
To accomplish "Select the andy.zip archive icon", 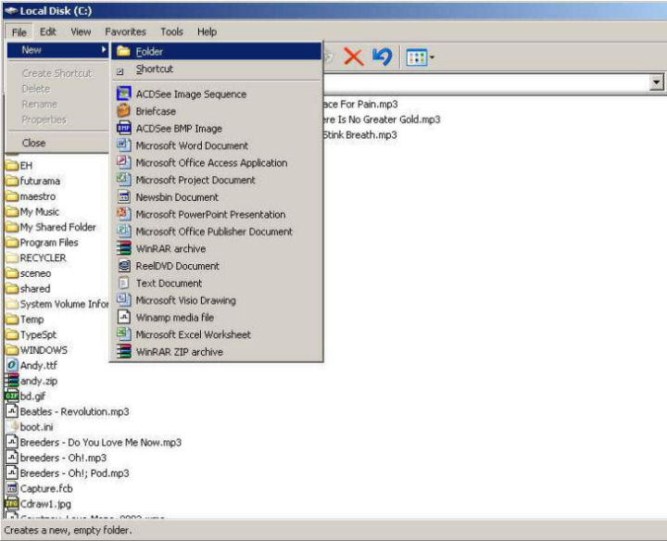I will coord(12,381).
